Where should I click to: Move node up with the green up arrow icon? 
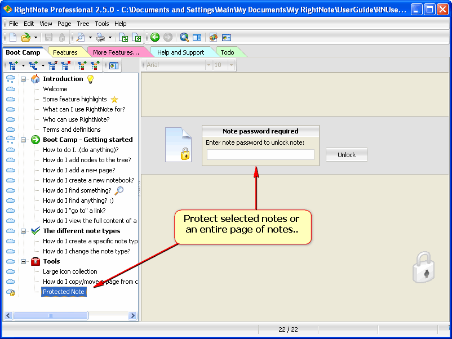95,65
